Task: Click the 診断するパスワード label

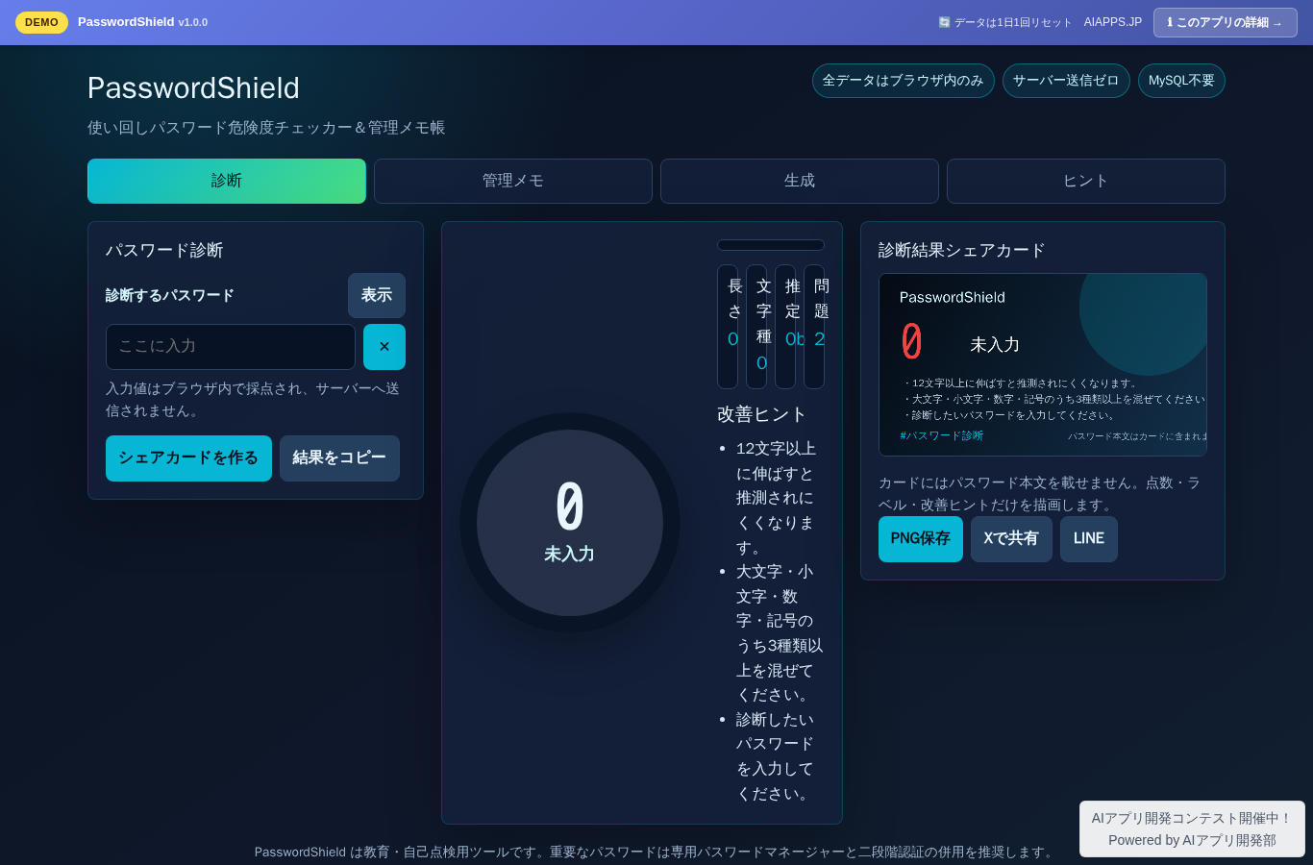Action: click(x=170, y=295)
